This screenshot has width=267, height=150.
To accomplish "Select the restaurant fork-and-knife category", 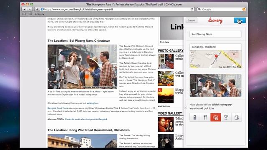I will click(205, 117).
